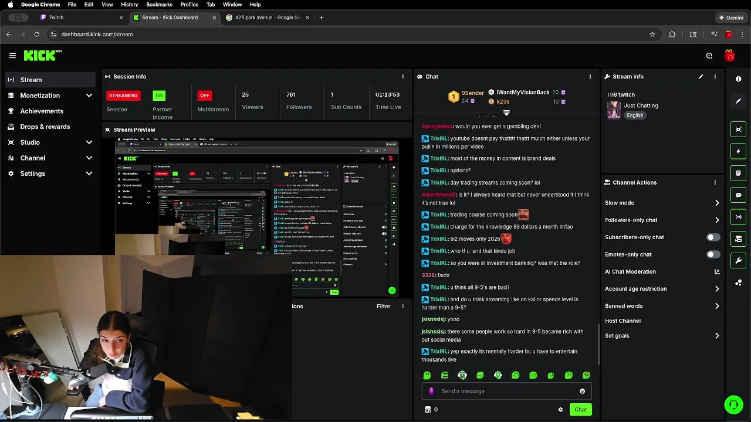This screenshot has height=422, width=751.
Task: Click the red STREAMING status badge
Action: tap(123, 96)
